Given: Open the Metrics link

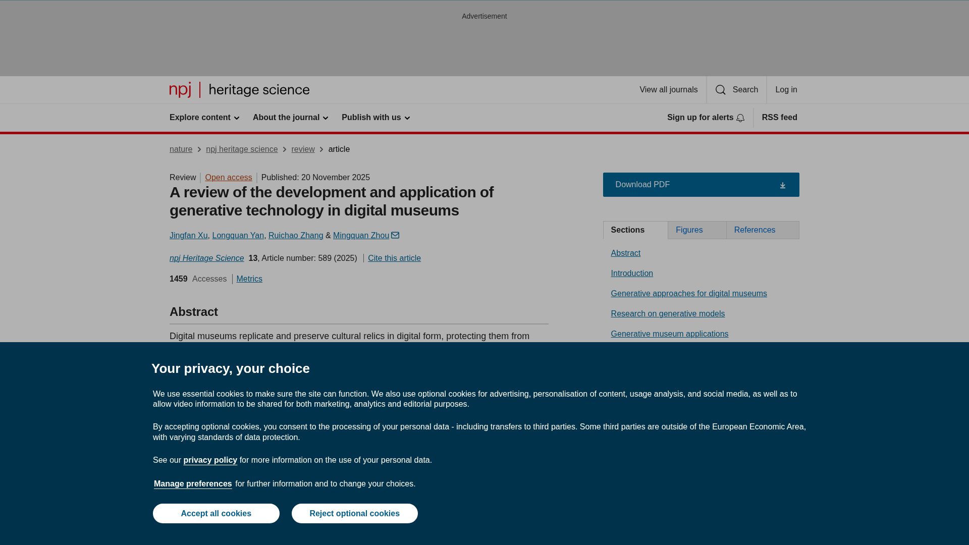Looking at the screenshot, I should point(249,279).
